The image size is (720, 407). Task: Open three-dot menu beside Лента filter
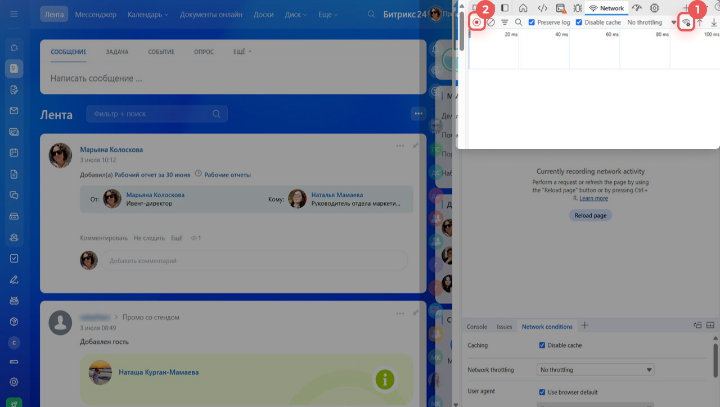tap(418, 114)
